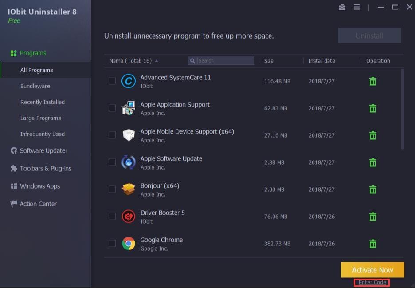The height and width of the screenshot is (288, 415).
Task: Open the Action Center
Action: tap(38, 204)
